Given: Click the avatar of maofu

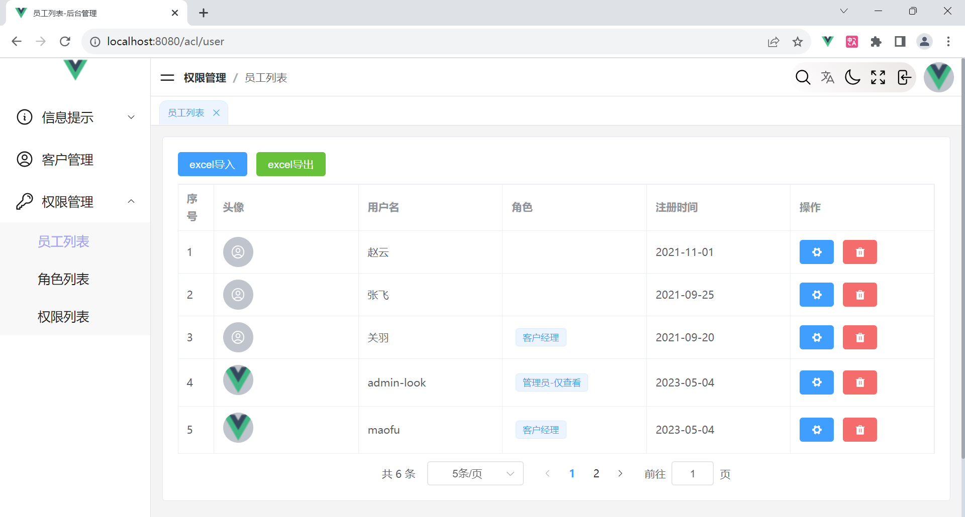Looking at the screenshot, I should click(238, 428).
